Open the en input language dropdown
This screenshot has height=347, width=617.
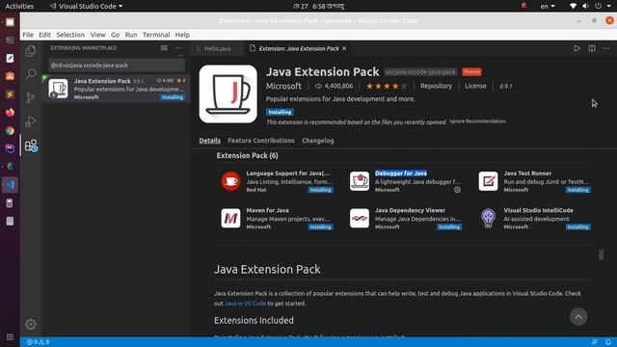(x=548, y=6)
